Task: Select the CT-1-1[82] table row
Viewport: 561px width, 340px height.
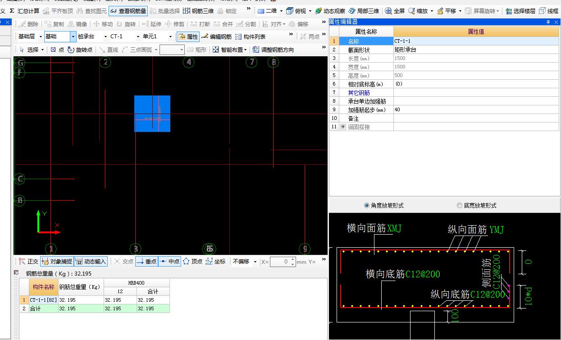Action: [x=95, y=300]
